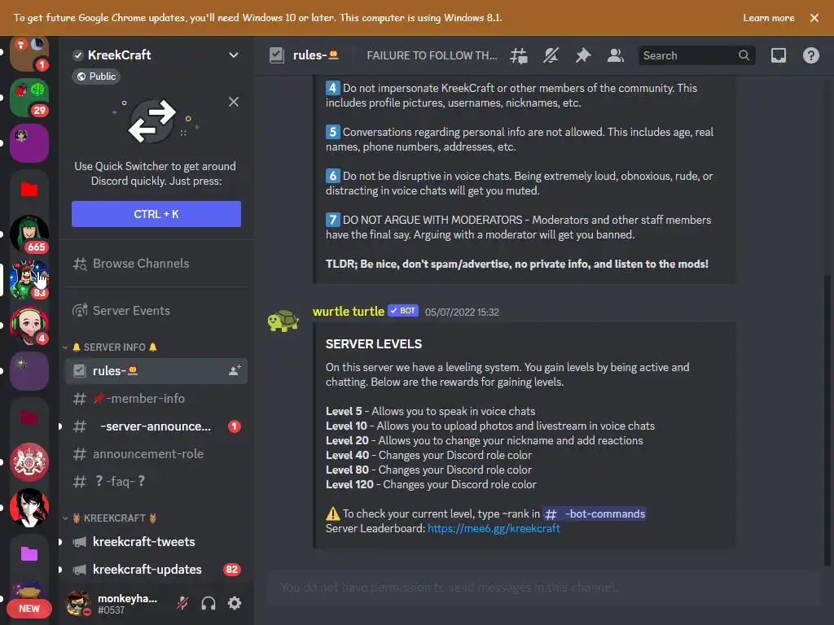
Task: Click the NEW unread indicator pill
Action: coord(29,609)
